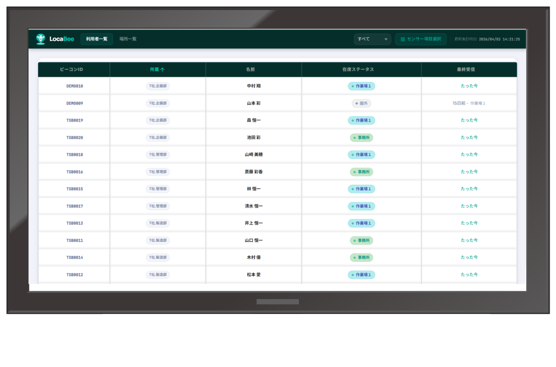Click the name 斎藤 彩香
The width and height of the screenshot is (556, 367).
(x=254, y=172)
